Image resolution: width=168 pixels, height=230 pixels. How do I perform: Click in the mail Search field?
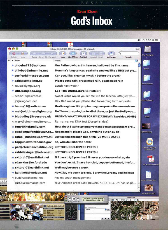(x=128, y=53)
